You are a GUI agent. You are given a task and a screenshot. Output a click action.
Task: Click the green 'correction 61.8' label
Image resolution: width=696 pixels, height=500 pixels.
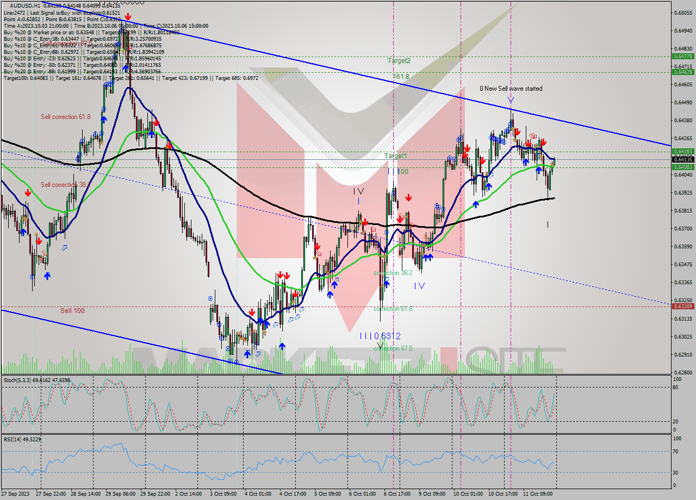[x=393, y=309]
